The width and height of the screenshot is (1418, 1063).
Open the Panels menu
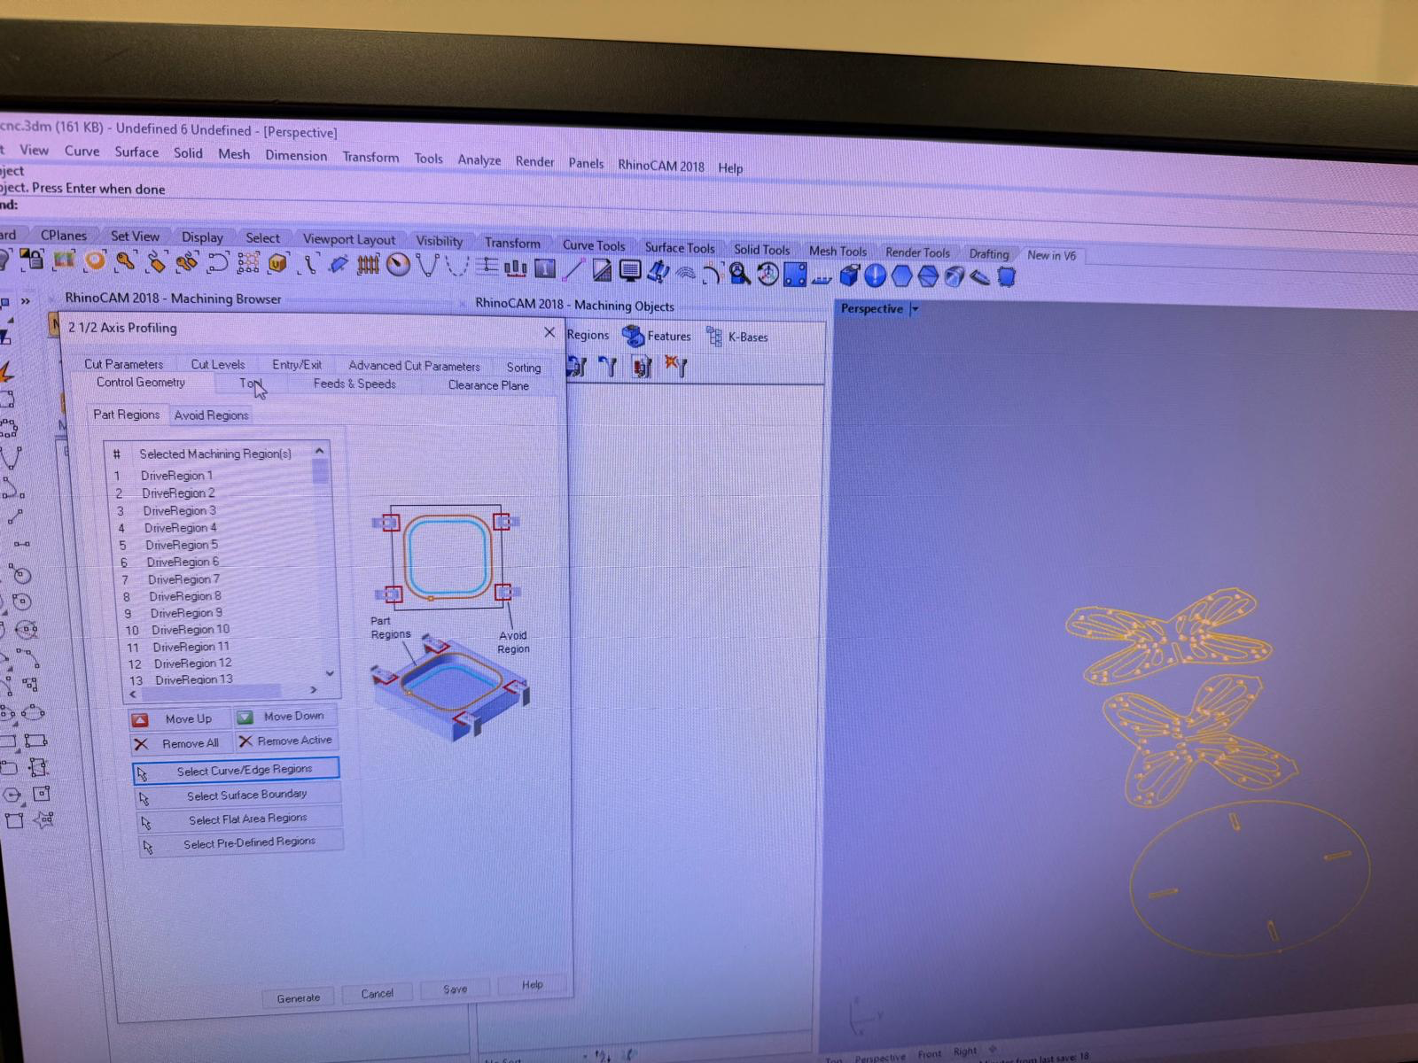[x=586, y=163]
